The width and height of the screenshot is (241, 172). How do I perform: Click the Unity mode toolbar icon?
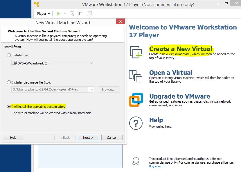pos(89,14)
